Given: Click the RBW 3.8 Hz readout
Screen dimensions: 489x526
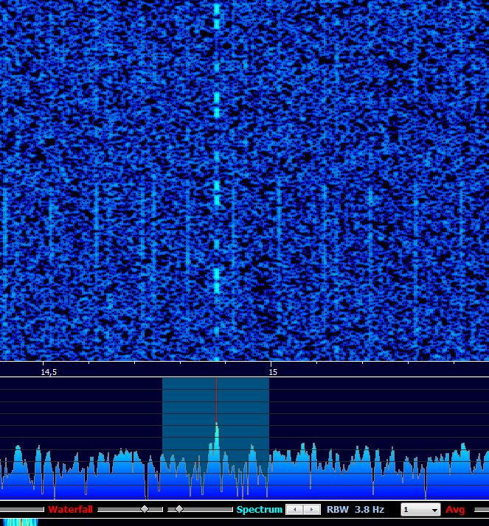Looking at the screenshot, I should (x=356, y=509).
